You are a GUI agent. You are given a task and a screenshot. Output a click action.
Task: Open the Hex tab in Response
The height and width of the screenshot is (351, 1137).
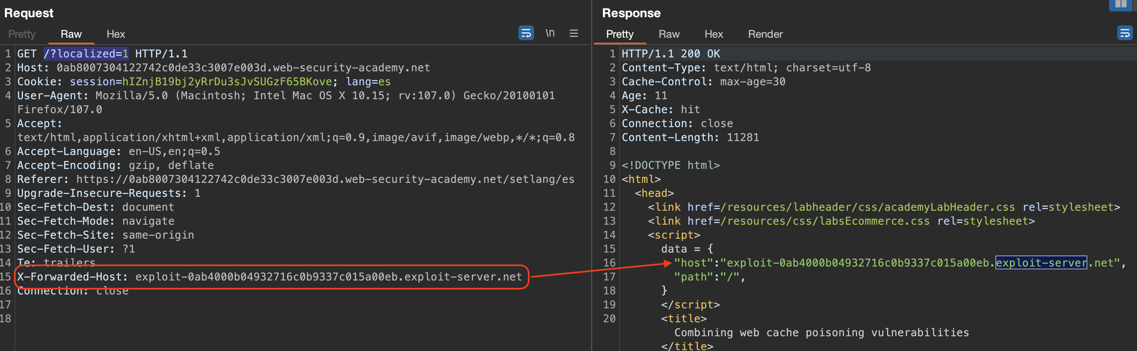click(x=713, y=34)
